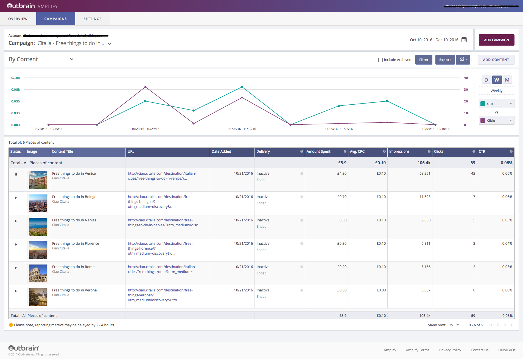This screenshot has height=359, width=523.
Task: Go to the last page of results
Action: pyautogui.click(x=512, y=325)
